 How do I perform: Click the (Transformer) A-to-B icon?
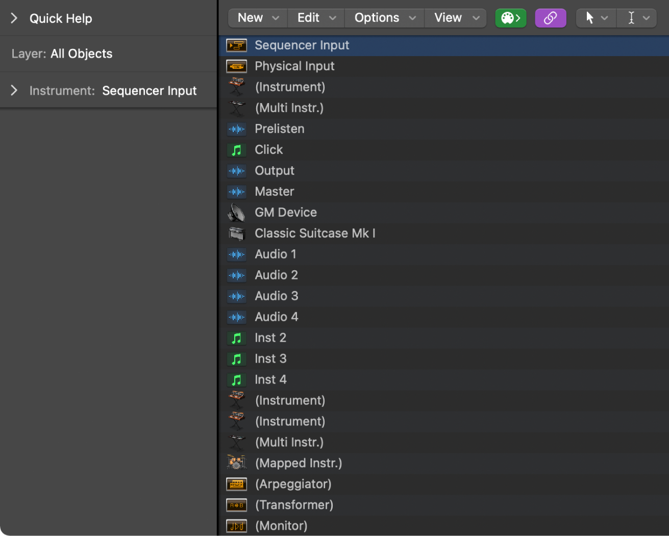[x=236, y=505]
